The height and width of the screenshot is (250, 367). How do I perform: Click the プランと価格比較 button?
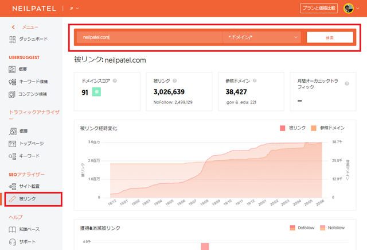coord(318,8)
